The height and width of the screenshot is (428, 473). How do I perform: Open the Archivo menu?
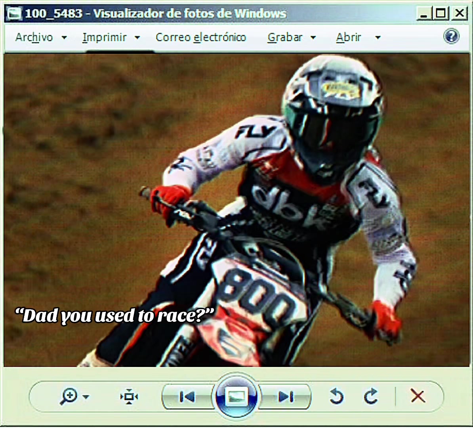(34, 37)
